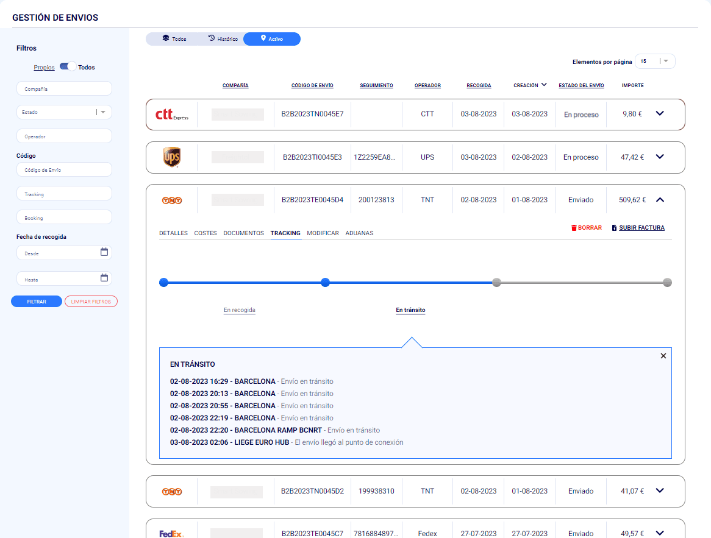Click the LIEGE EURO HUB tracking entry
The image size is (711, 538).
(x=287, y=442)
